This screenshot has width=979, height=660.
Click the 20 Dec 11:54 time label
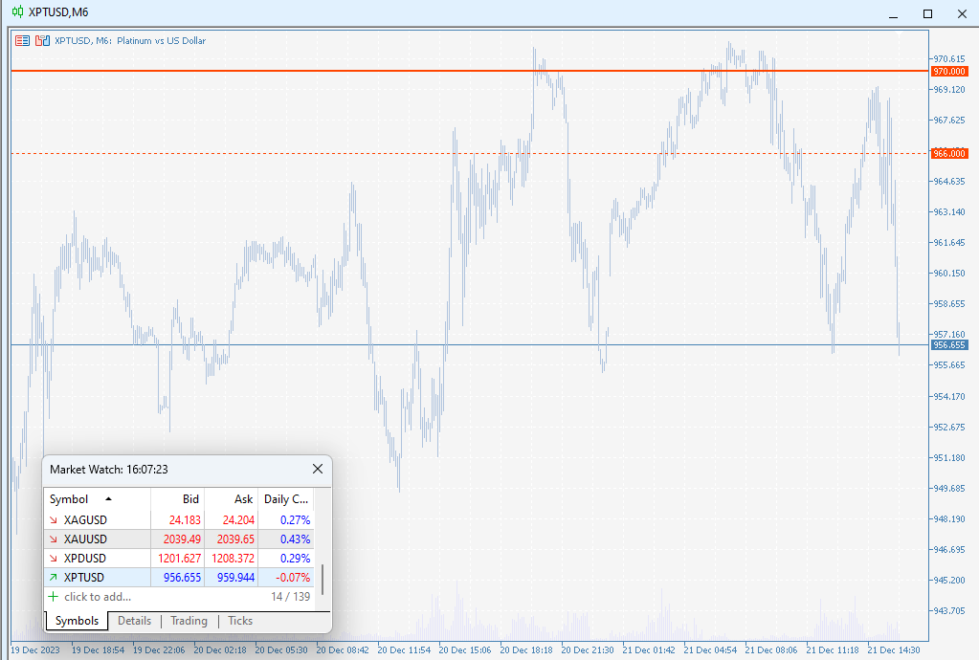pos(404,650)
